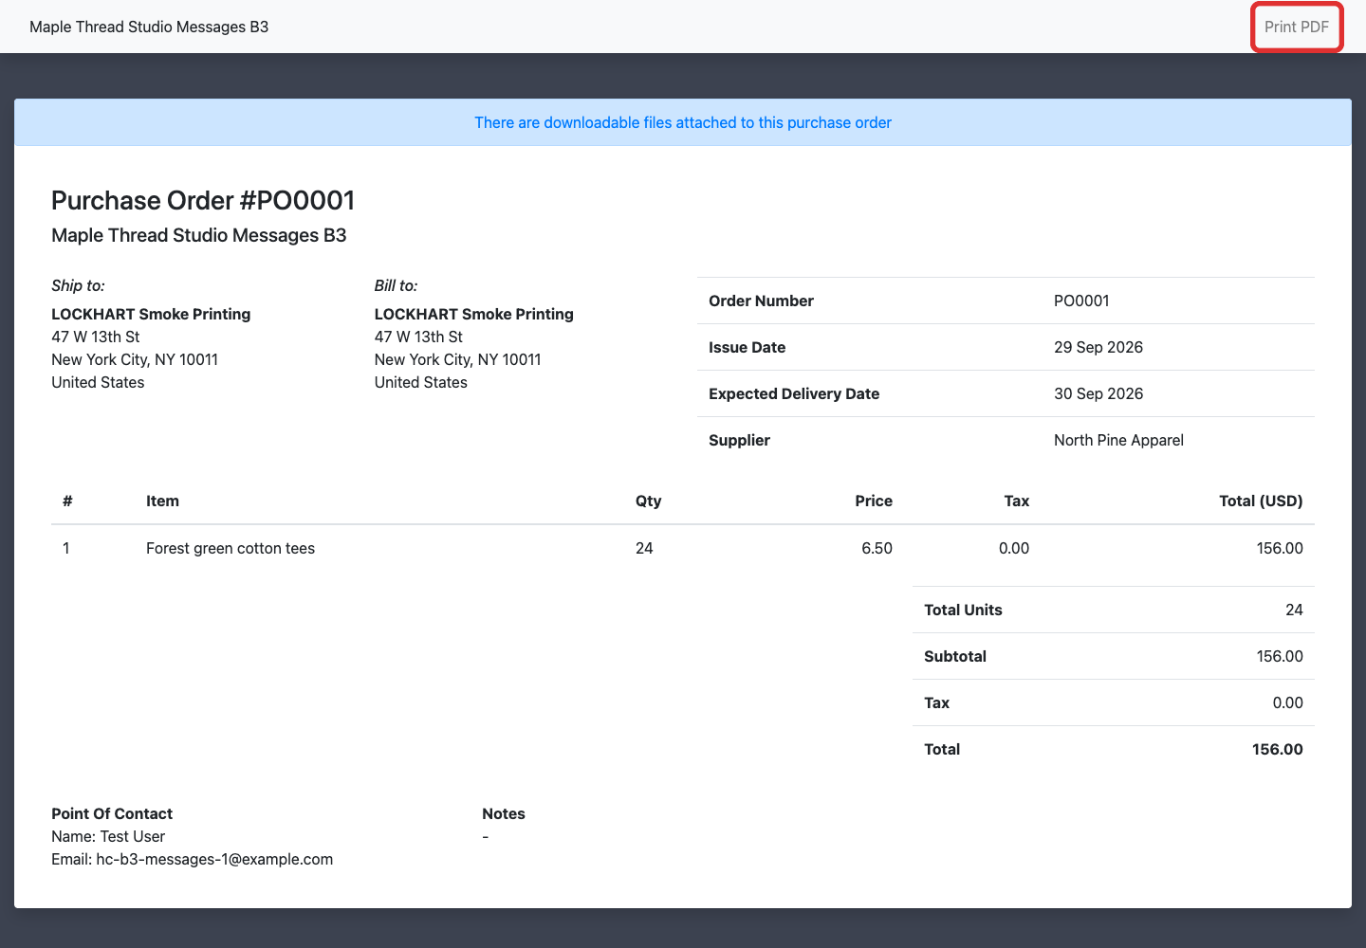Select the issue date "29 Sep 2026"
Image resolution: width=1366 pixels, height=948 pixels.
click(1098, 347)
